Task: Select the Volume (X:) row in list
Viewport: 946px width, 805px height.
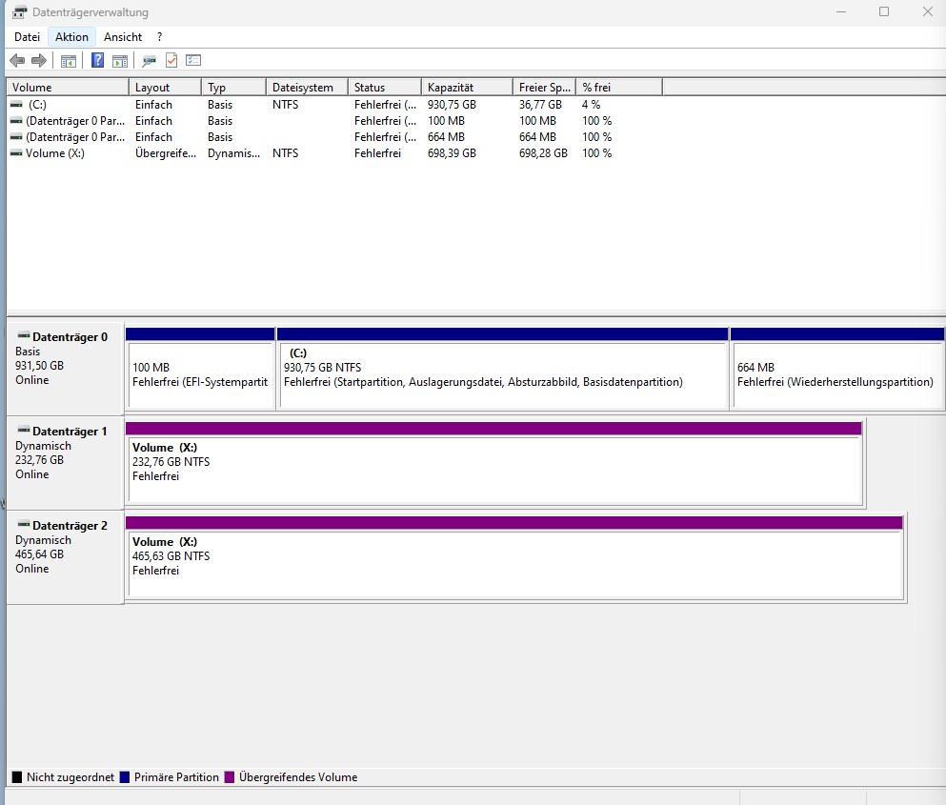Action: [334, 153]
